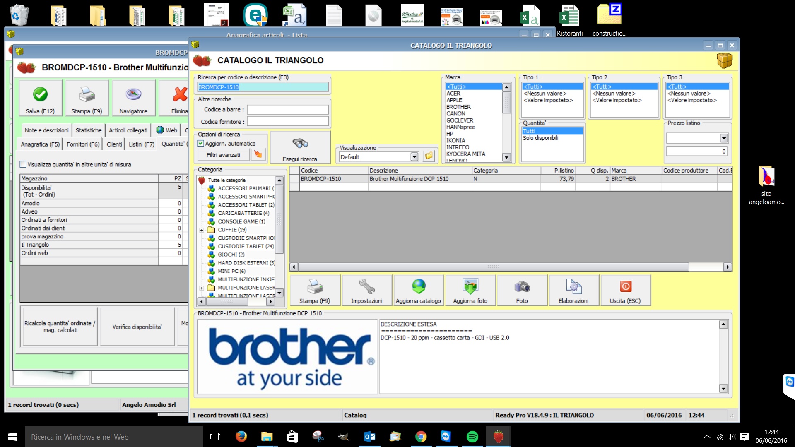Click Aggiorna catalogo globe button
795x447 pixels.
click(x=418, y=291)
